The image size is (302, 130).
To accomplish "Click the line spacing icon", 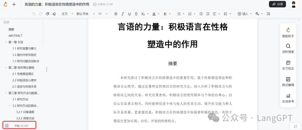I will [x=226, y=14].
